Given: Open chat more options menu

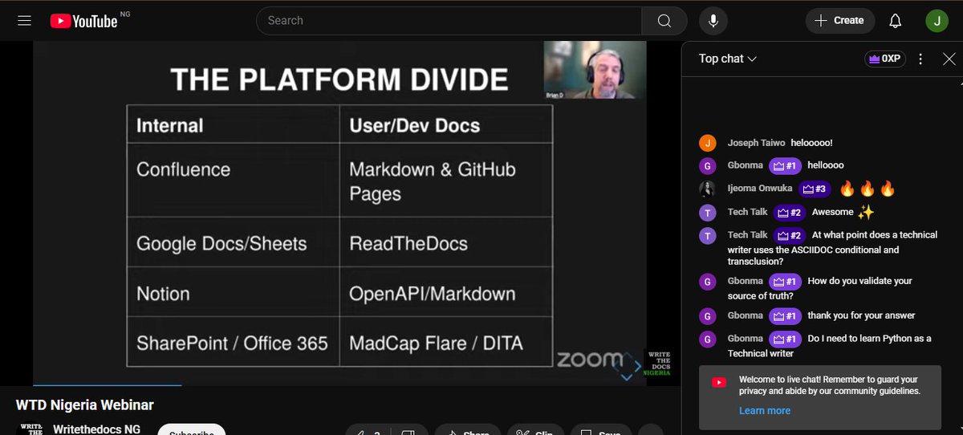Looking at the screenshot, I should (920, 59).
